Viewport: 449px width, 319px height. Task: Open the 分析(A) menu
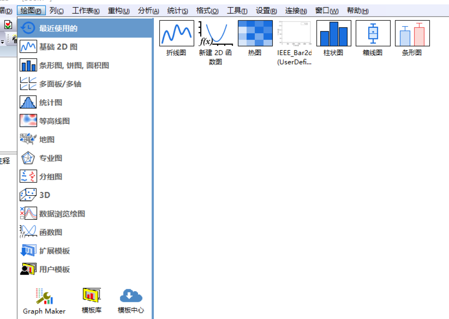click(x=148, y=10)
